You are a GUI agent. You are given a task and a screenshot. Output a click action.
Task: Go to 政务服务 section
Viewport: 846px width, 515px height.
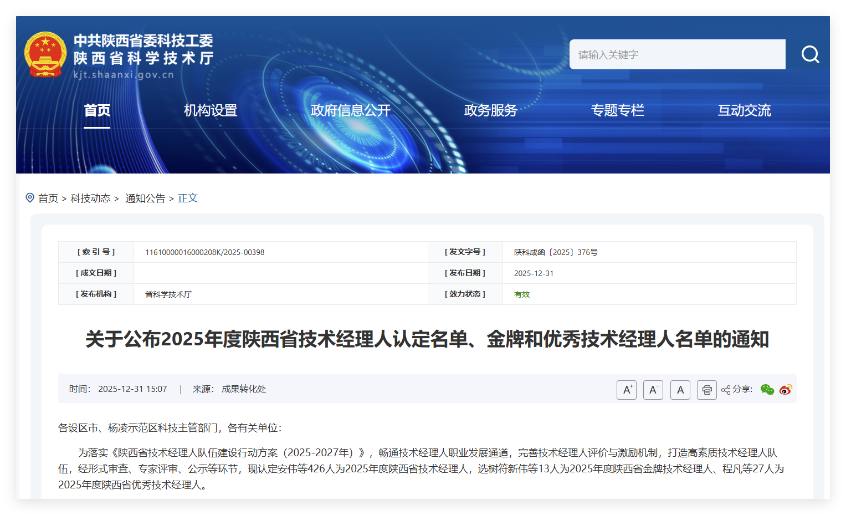[x=490, y=110]
